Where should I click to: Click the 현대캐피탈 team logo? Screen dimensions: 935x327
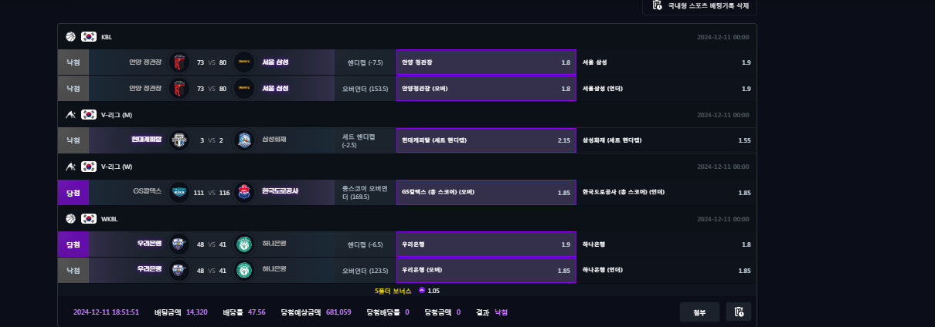pyautogui.click(x=179, y=140)
